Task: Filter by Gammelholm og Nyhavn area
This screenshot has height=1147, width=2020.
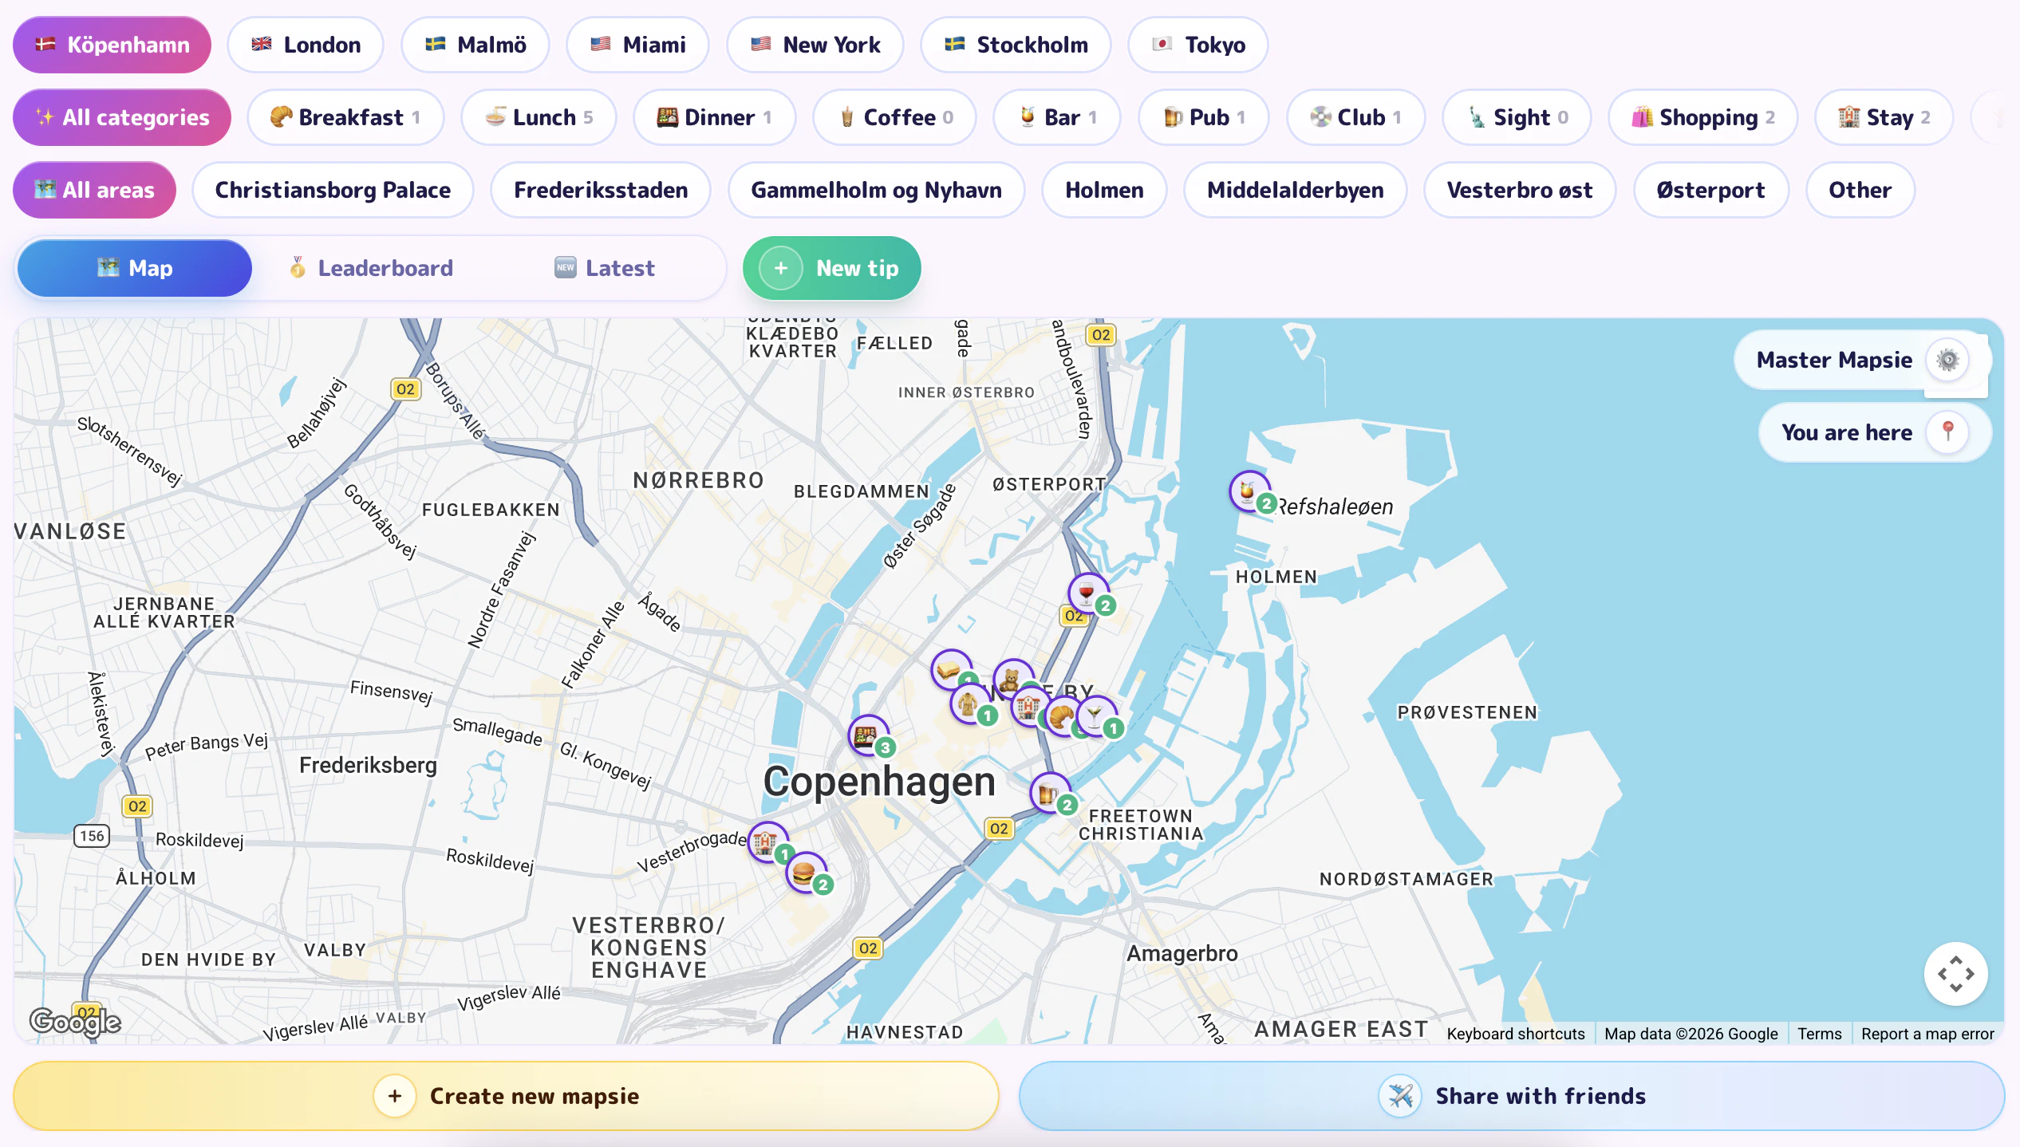Action: [x=876, y=190]
